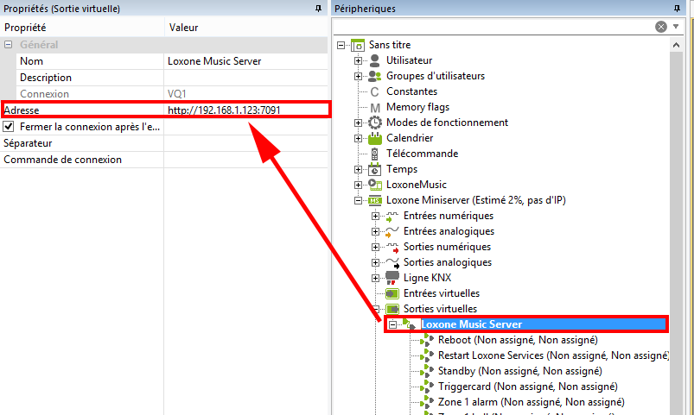Expand the Entrées numériques node
The image size is (694, 415).
point(376,216)
